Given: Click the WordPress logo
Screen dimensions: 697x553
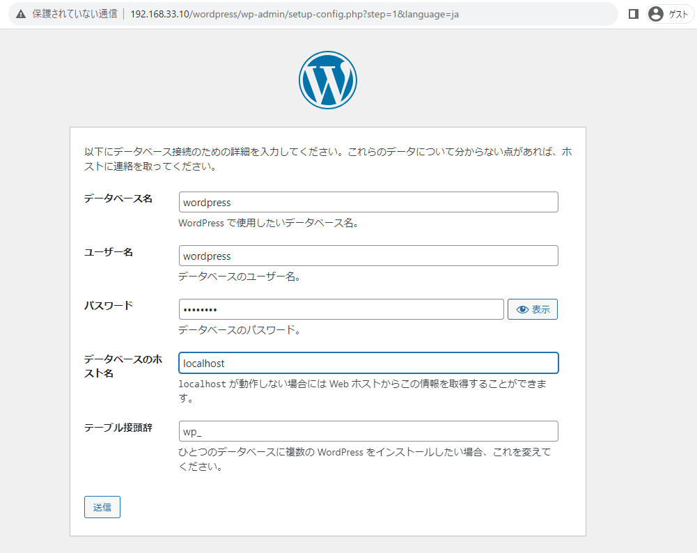Looking at the screenshot, I should click(x=327, y=80).
